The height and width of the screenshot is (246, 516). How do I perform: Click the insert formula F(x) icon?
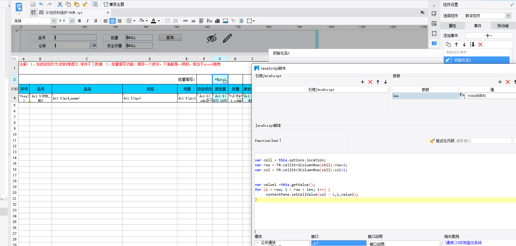209,21
